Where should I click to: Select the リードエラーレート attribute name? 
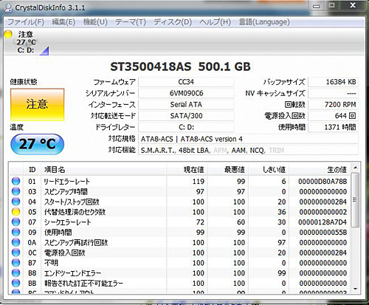click(67, 182)
